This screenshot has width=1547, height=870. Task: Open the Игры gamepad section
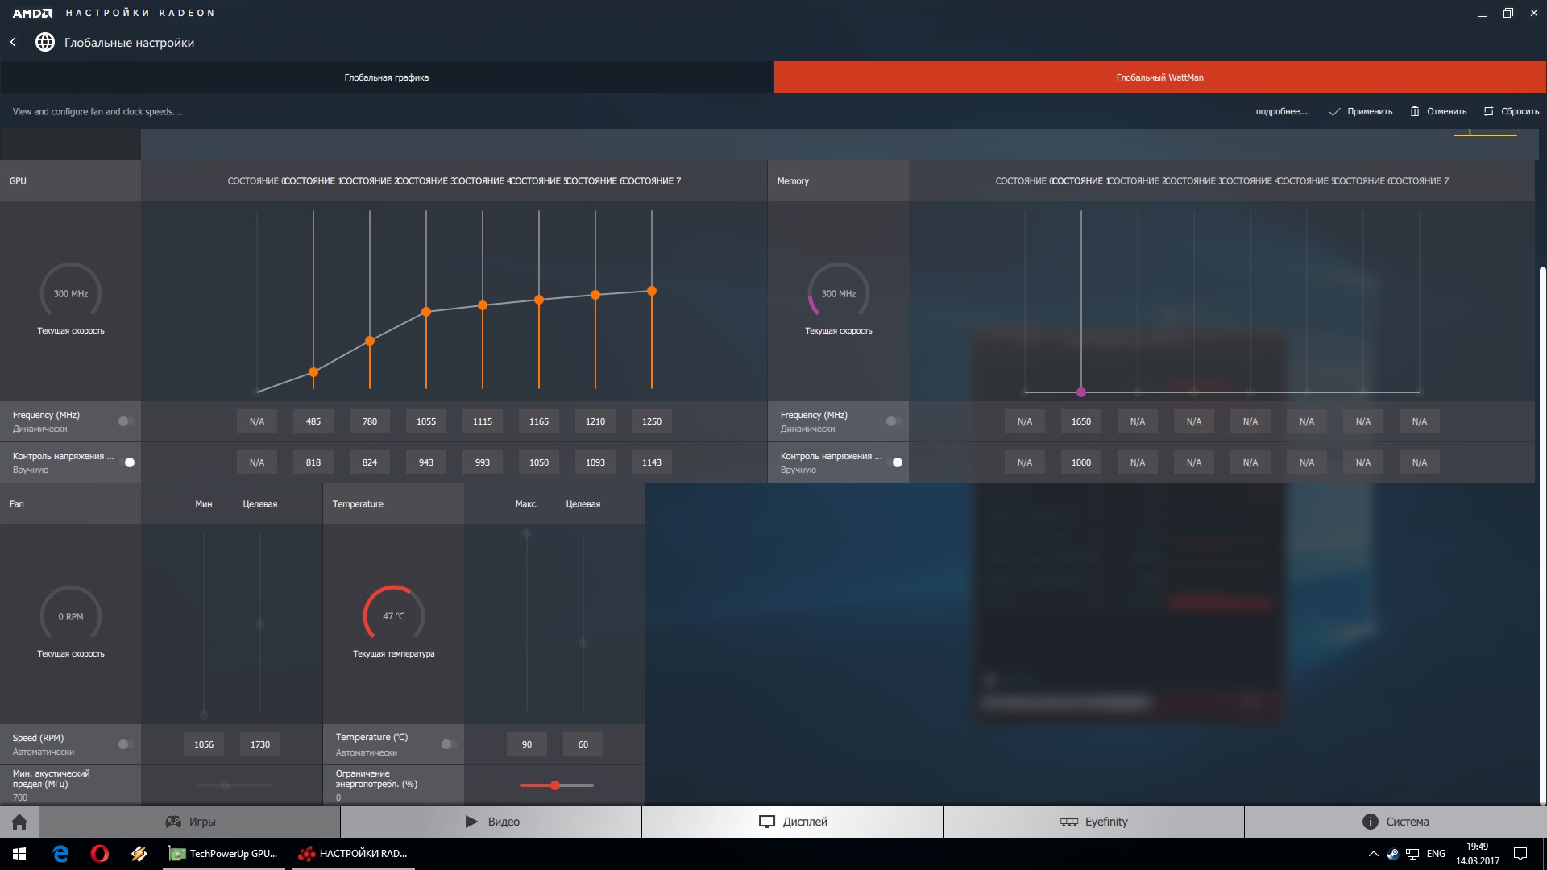190,822
